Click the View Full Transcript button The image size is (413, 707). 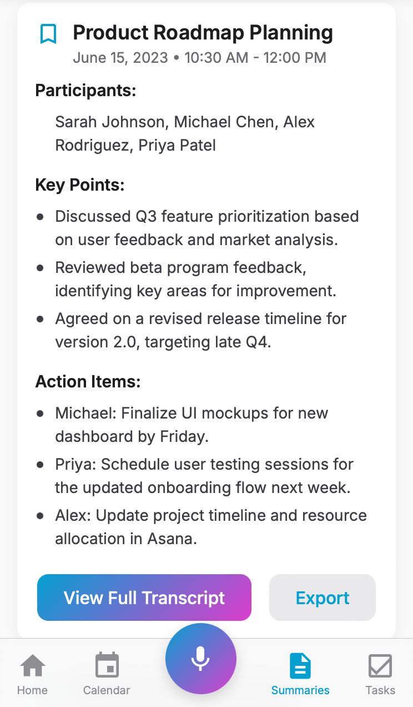pyautogui.click(x=144, y=598)
